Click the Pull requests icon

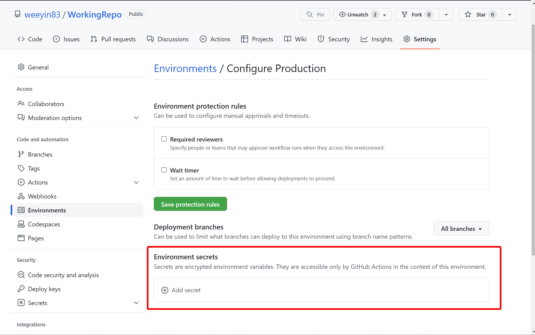(x=94, y=39)
